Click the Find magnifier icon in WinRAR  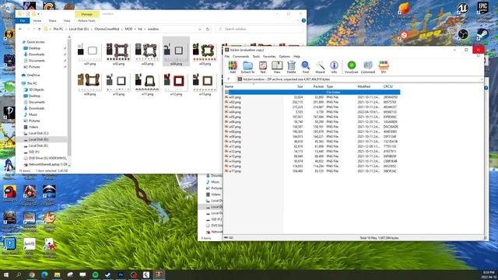[305, 67]
